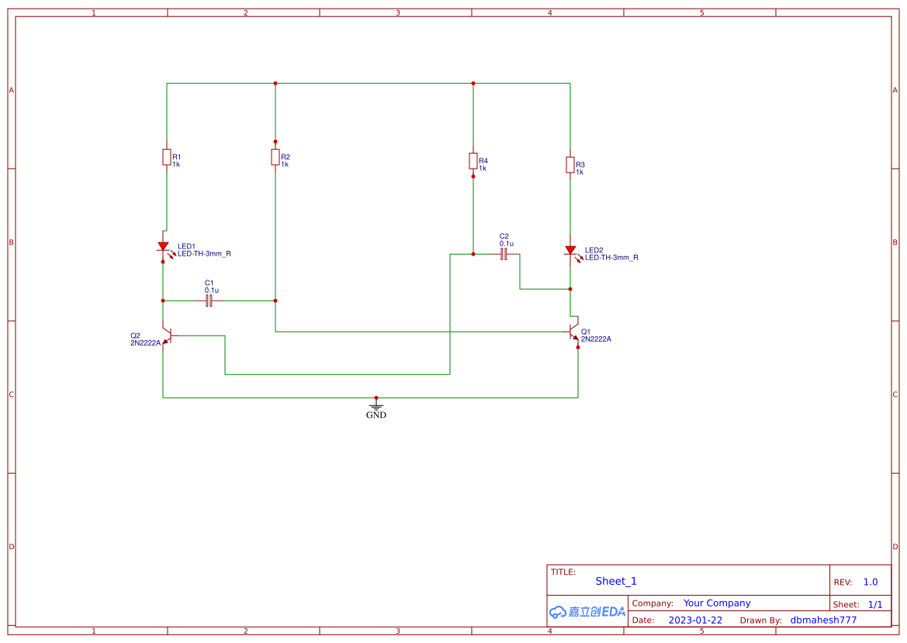Click the Sheet 1/1 value
This screenshot has width=907, height=643.
pos(877,603)
